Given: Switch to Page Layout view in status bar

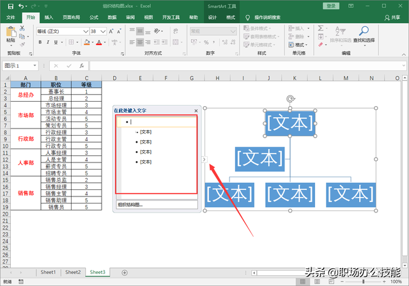Looking at the screenshot, I should tap(317, 282).
